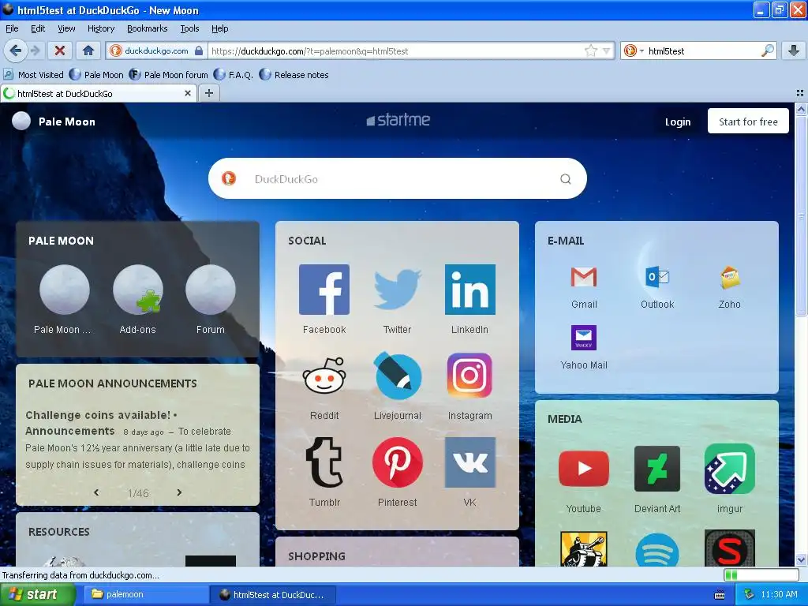Open the Youtube play icon
The height and width of the screenshot is (606, 808).
pyautogui.click(x=584, y=469)
